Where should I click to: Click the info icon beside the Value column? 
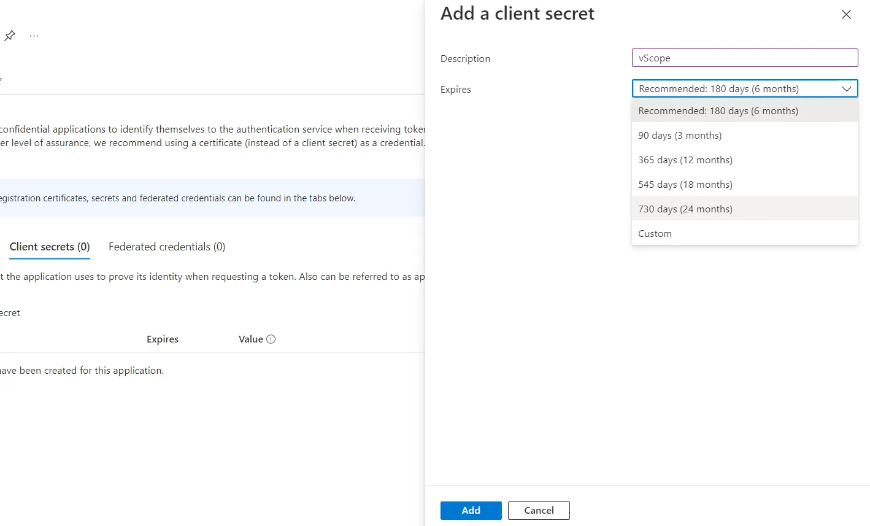point(271,339)
